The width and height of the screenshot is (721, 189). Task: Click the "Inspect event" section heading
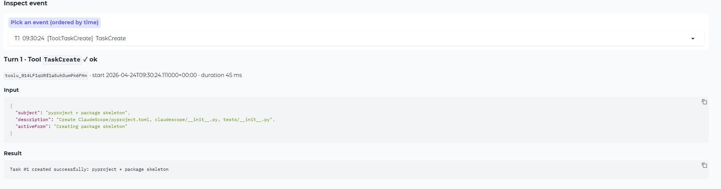[25, 3]
